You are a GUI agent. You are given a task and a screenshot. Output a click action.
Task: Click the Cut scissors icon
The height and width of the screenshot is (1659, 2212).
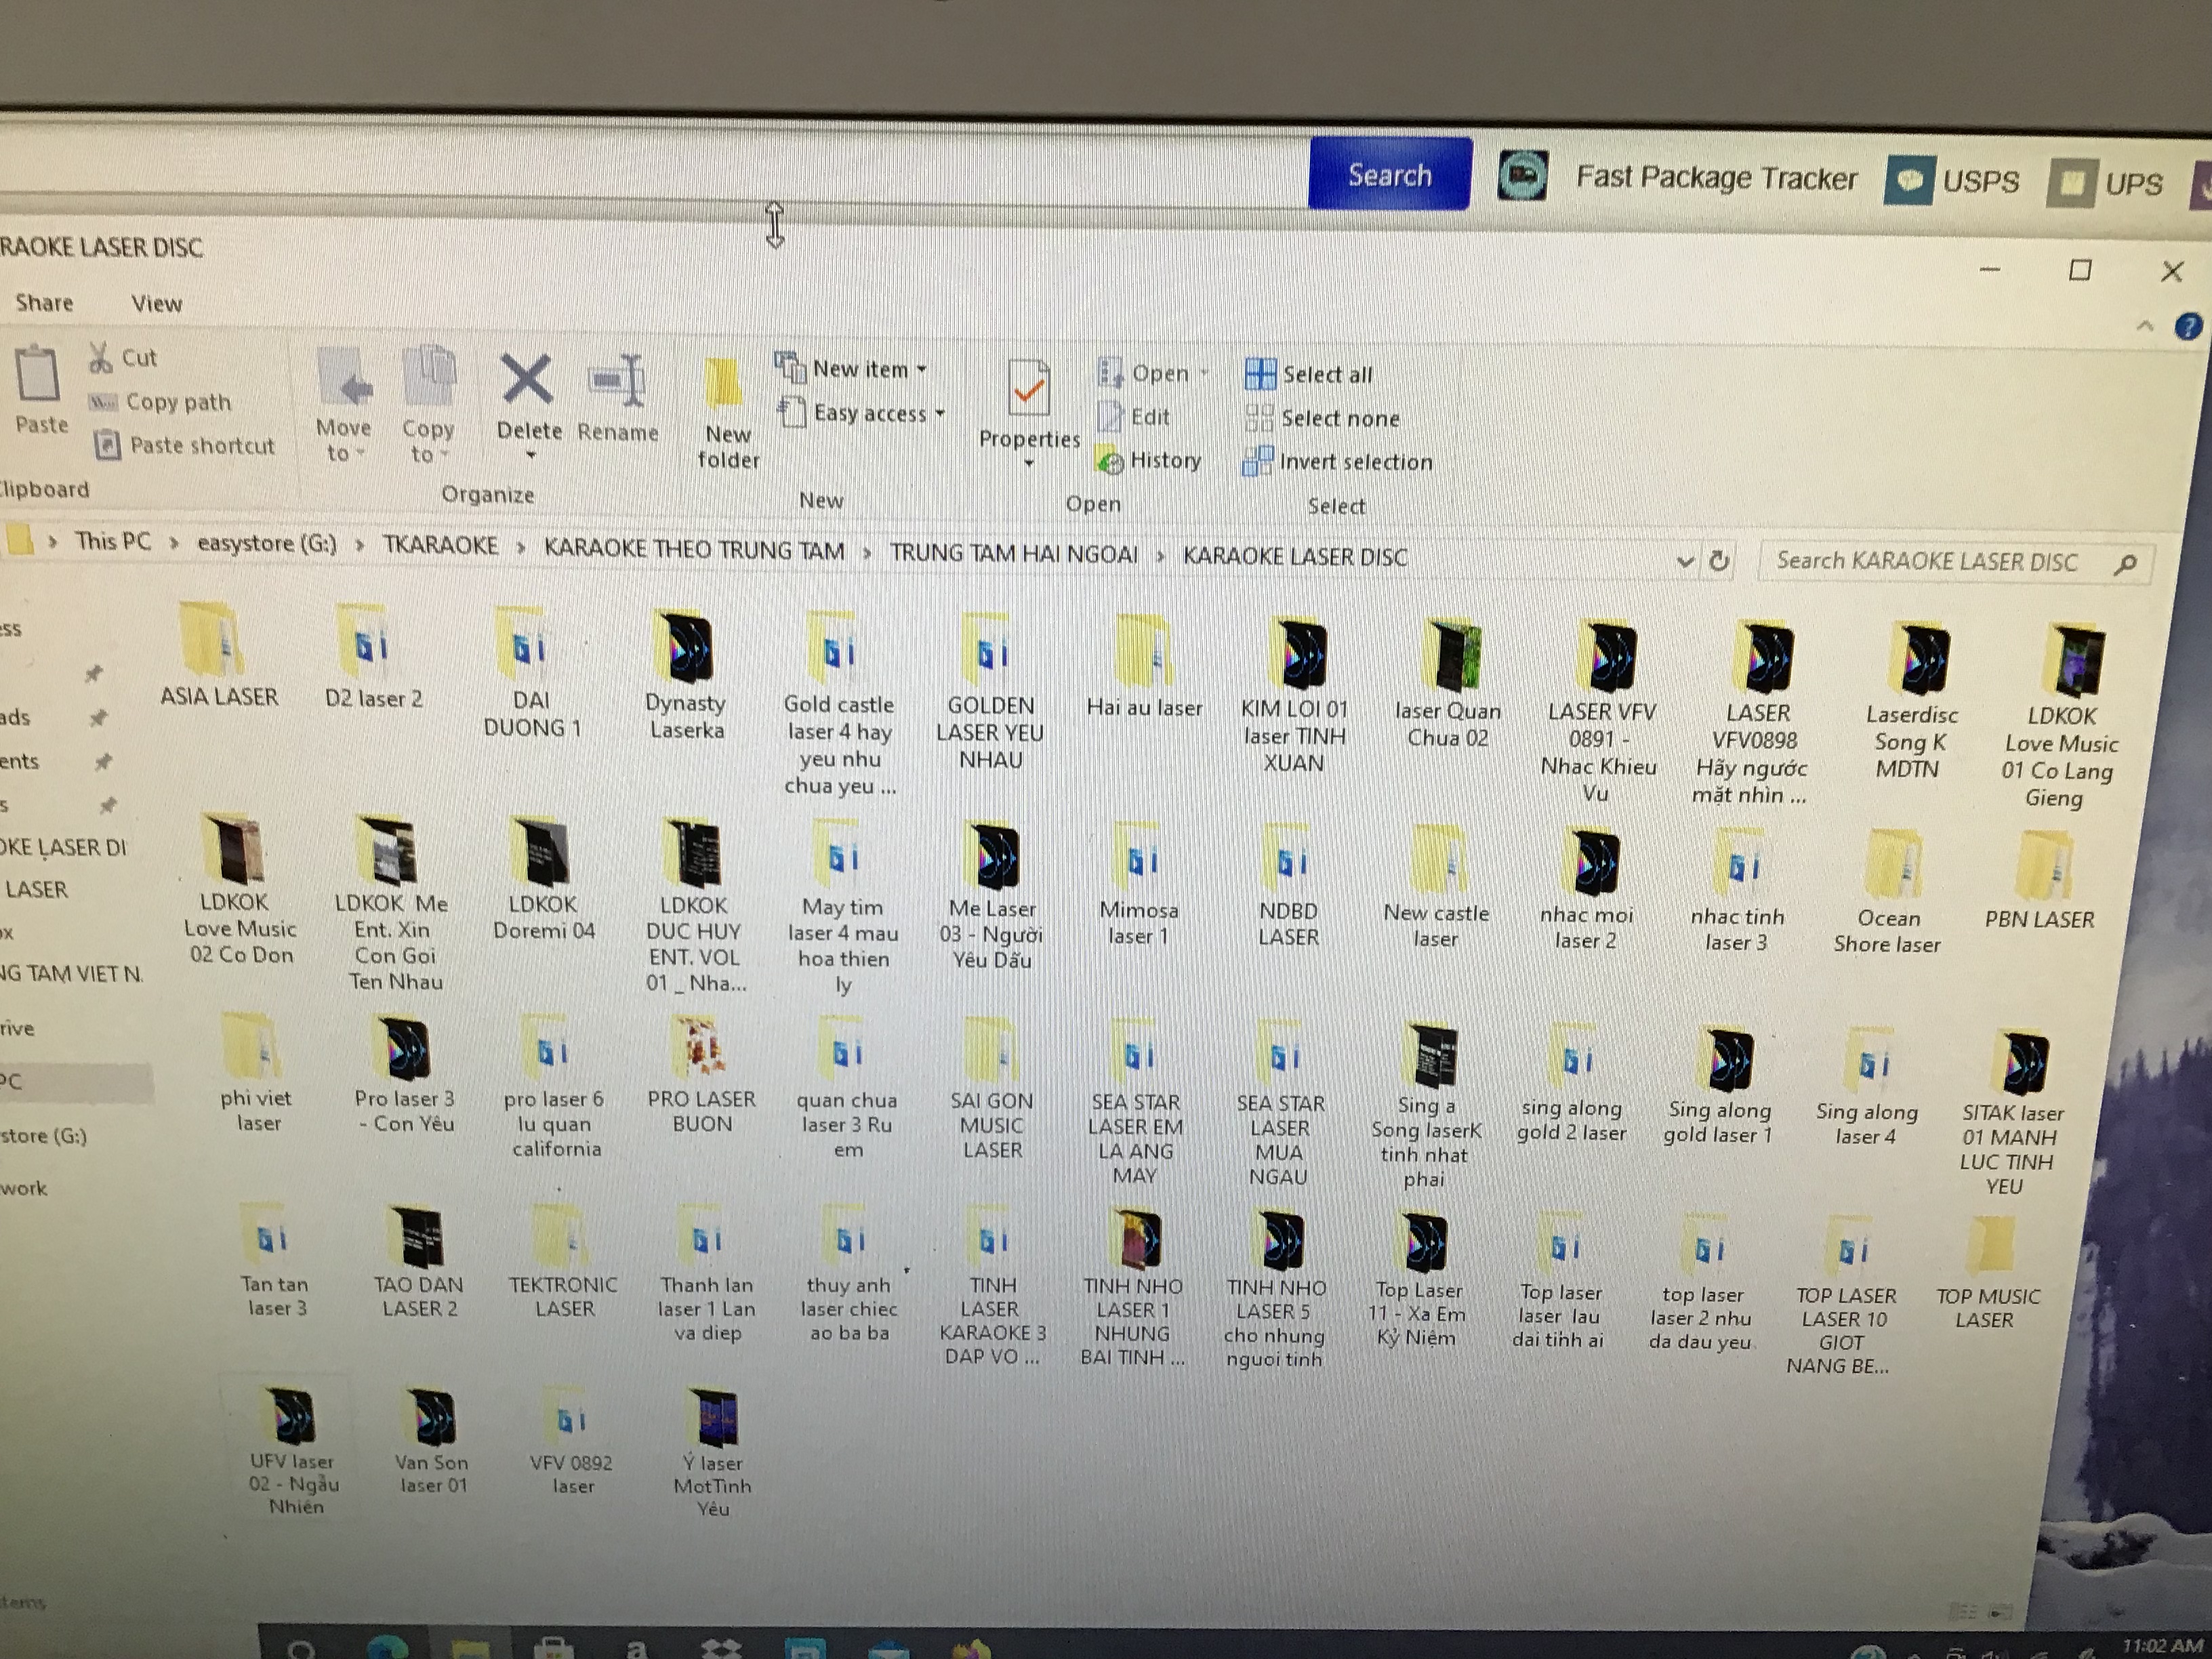[101, 358]
